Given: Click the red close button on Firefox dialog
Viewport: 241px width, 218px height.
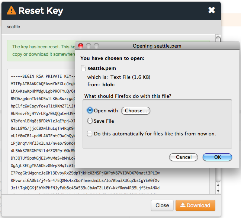Looking at the screenshot, I should coord(80,46).
